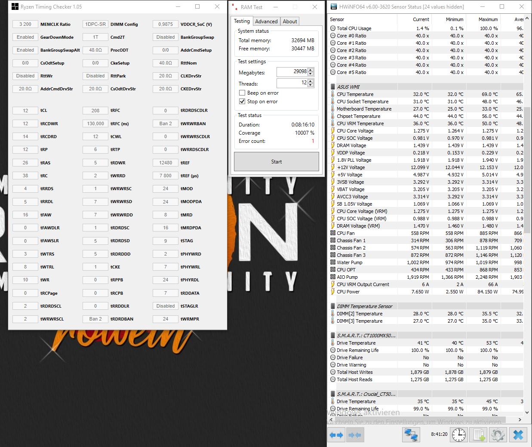Image resolution: width=532 pixels, height=447 pixels.
Task: Open the remote network computers icon in HWiNFO
Action: point(411,435)
